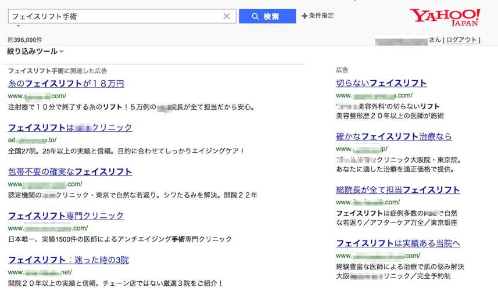Open sidebar ad 確かなフェイスリフト治療なら
This screenshot has height=291, width=498.
click(394, 136)
